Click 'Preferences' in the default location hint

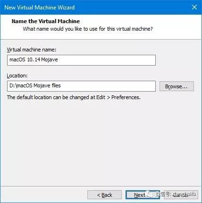point(126,97)
